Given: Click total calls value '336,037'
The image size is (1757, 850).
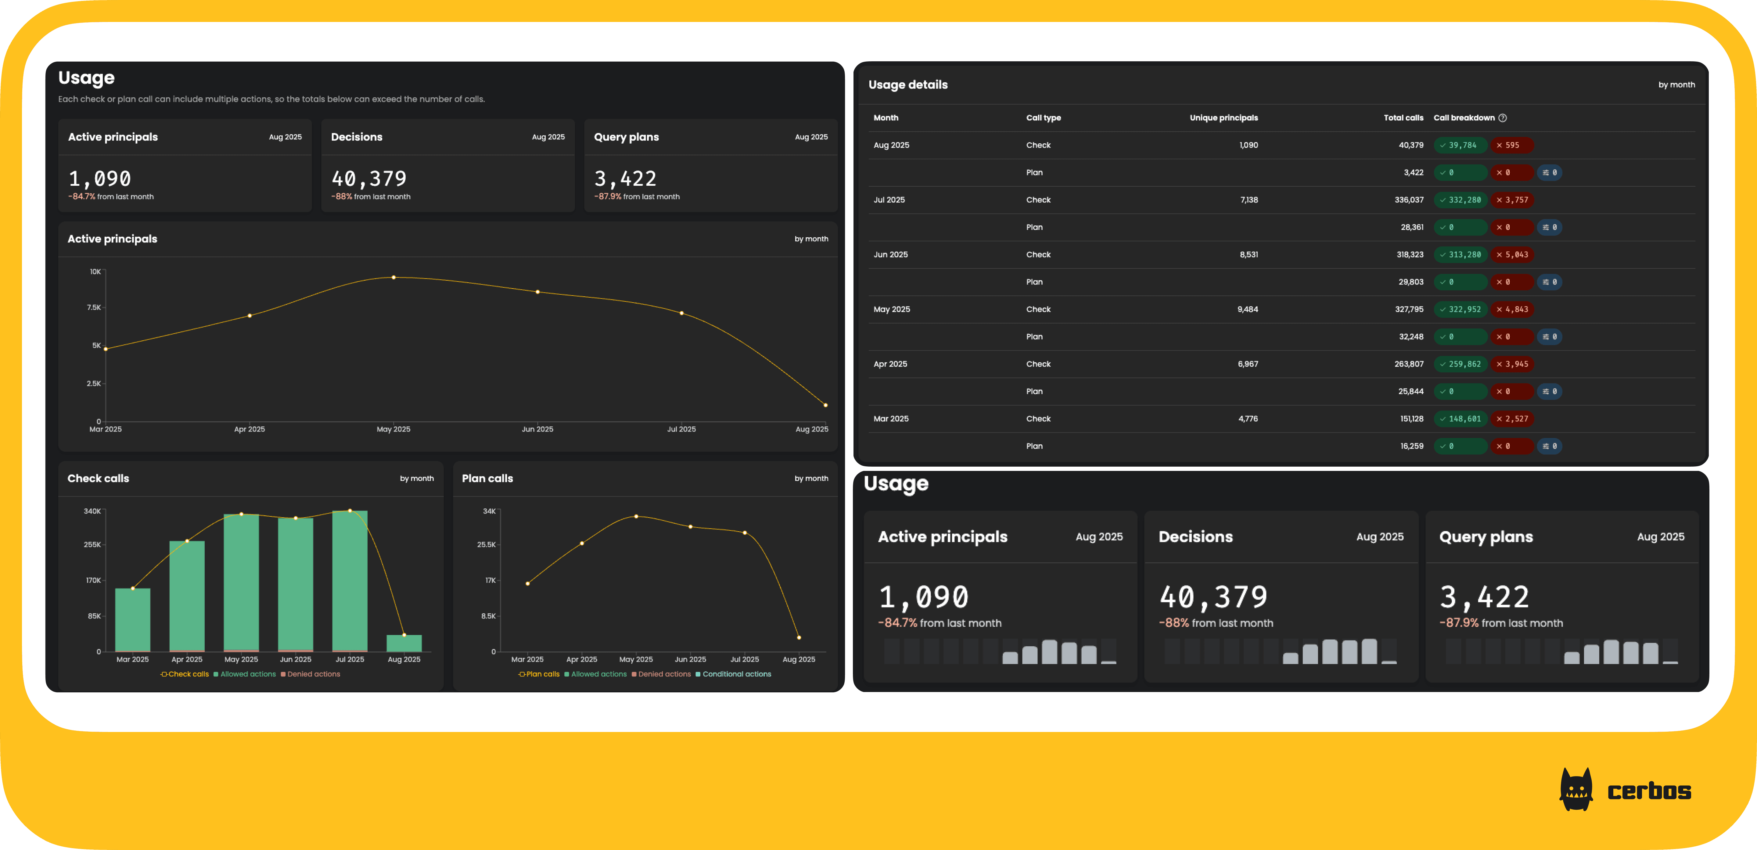Looking at the screenshot, I should coord(1409,200).
